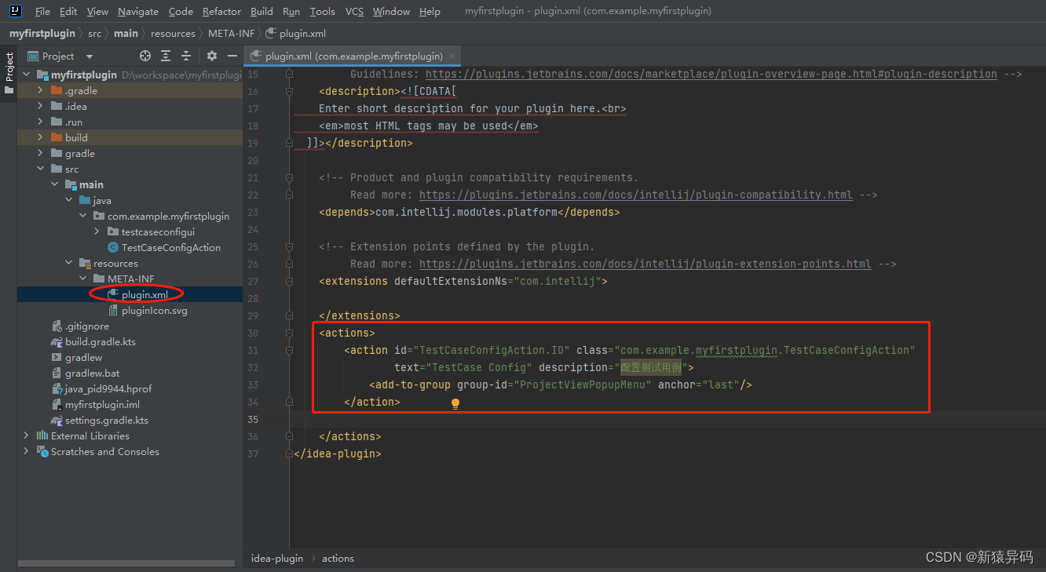This screenshot has height=572, width=1046.
Task: Expand the build folder
Action: point(41,137)
